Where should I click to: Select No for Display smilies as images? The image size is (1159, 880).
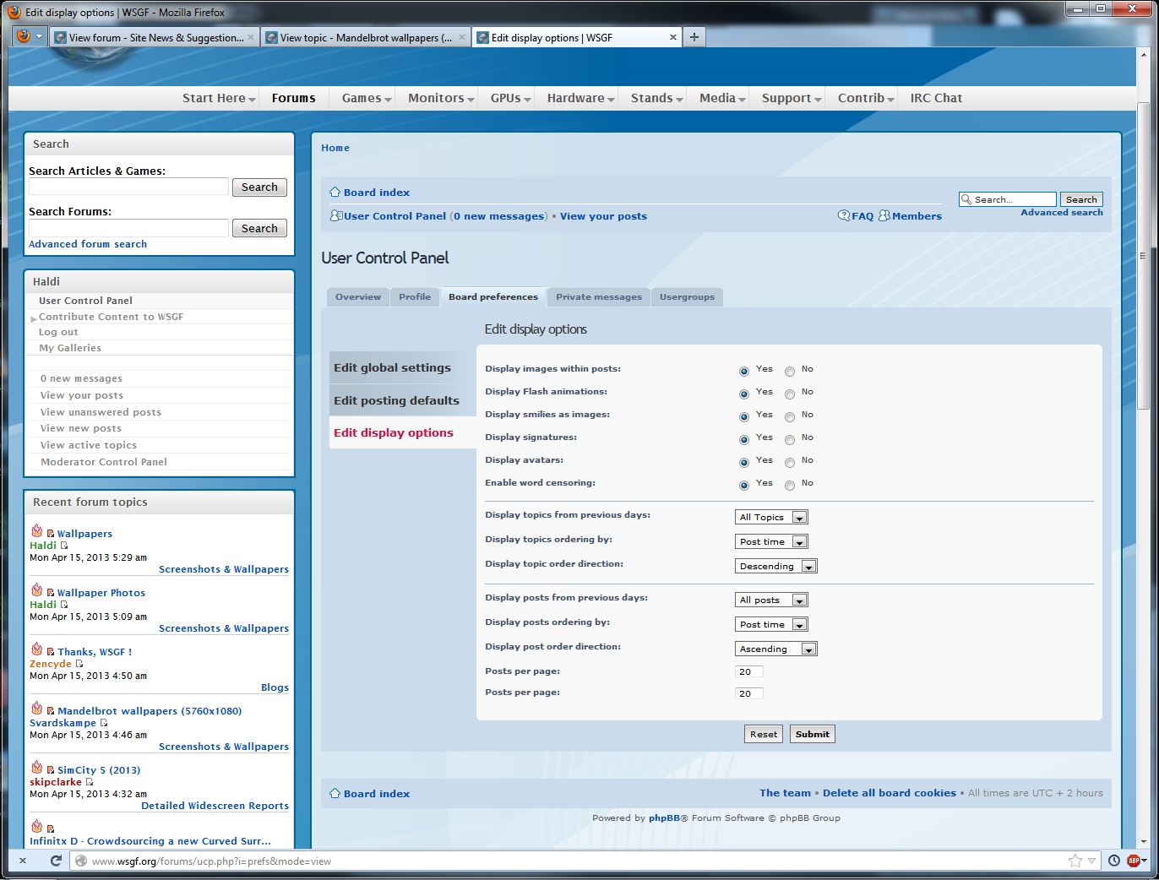(x=790, y=417)
